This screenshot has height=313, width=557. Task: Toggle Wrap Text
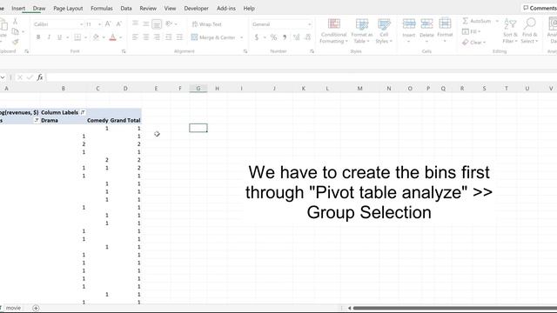pos(207,24)
